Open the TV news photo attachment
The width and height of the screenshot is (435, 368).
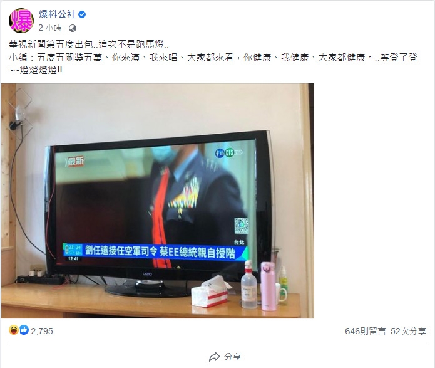point(158,201)
